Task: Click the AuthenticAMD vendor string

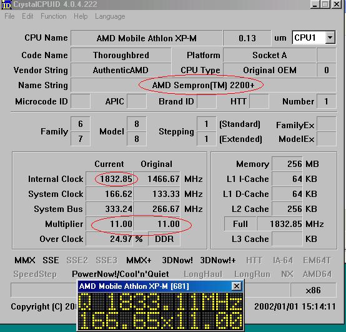Action: [x=121, y=70]
